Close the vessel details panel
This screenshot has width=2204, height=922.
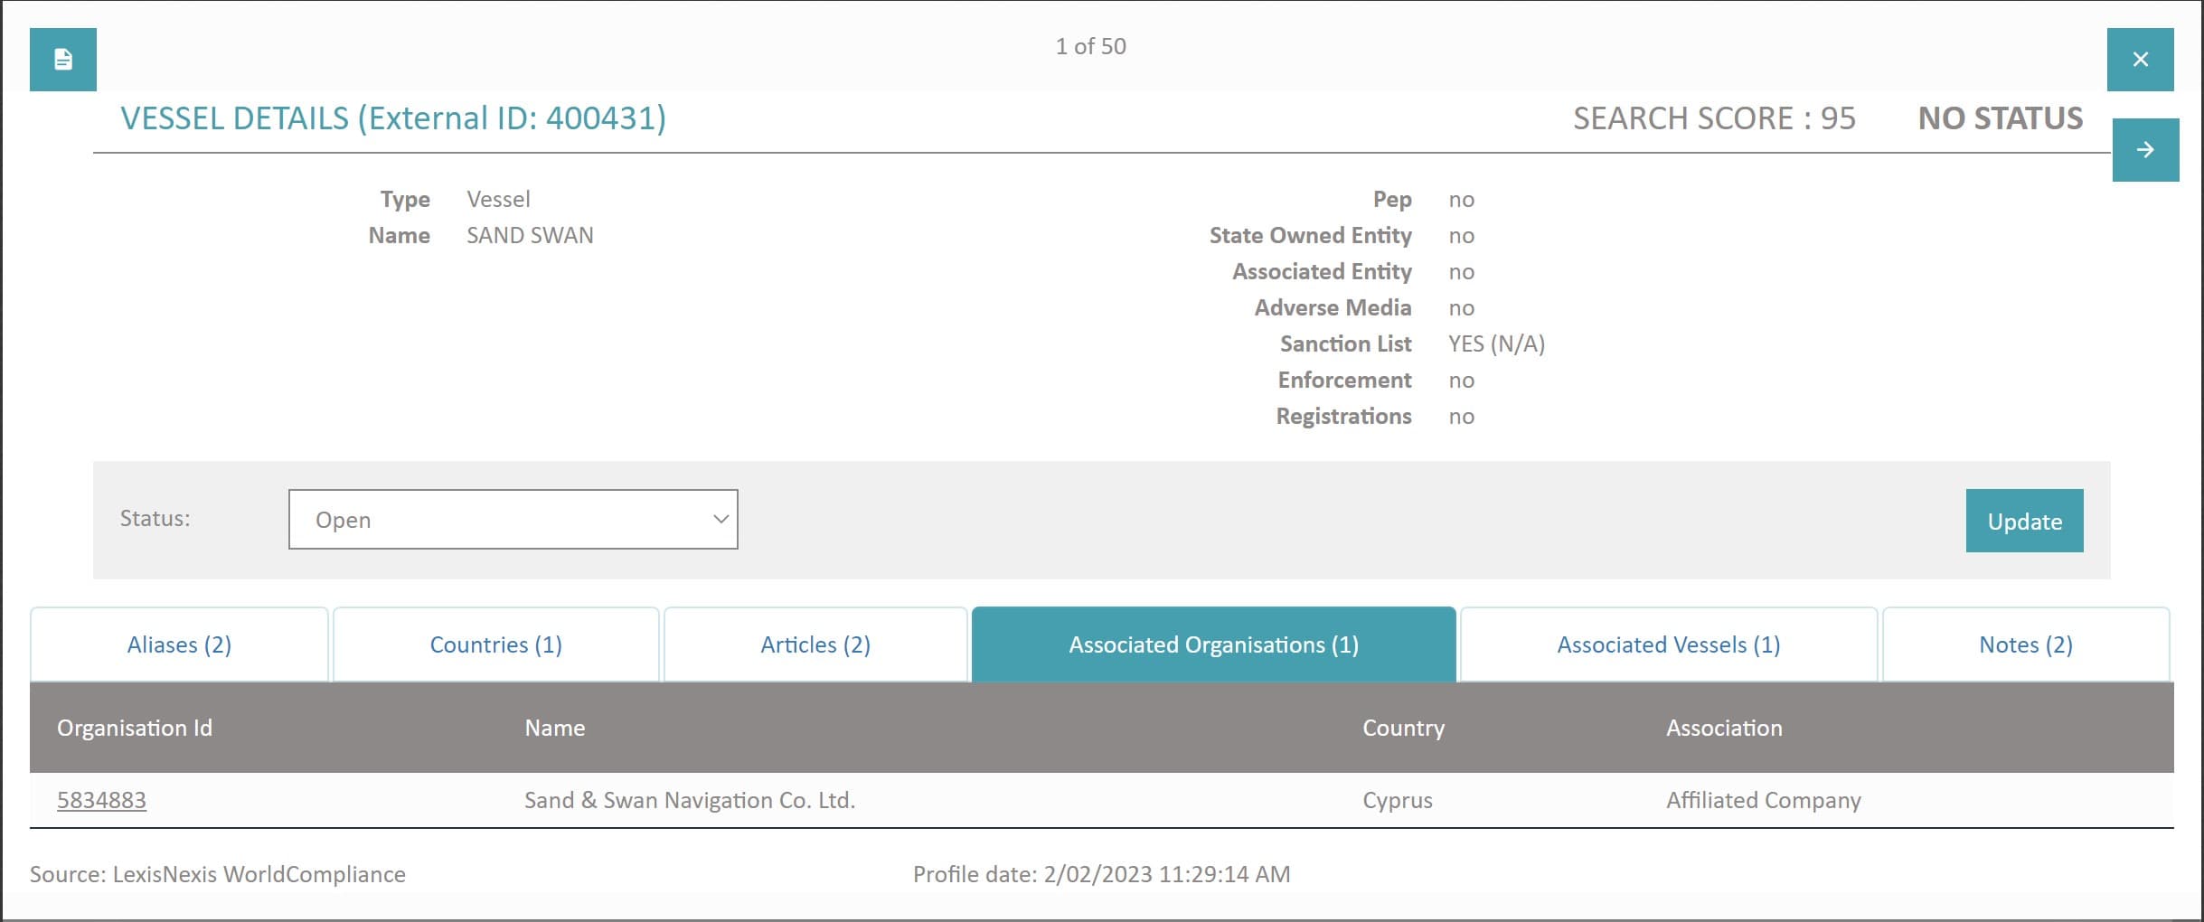[x=2140, y=60]
